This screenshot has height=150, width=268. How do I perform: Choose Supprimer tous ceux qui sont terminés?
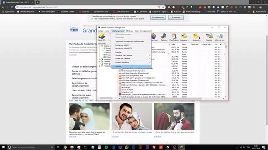point(131,41)
